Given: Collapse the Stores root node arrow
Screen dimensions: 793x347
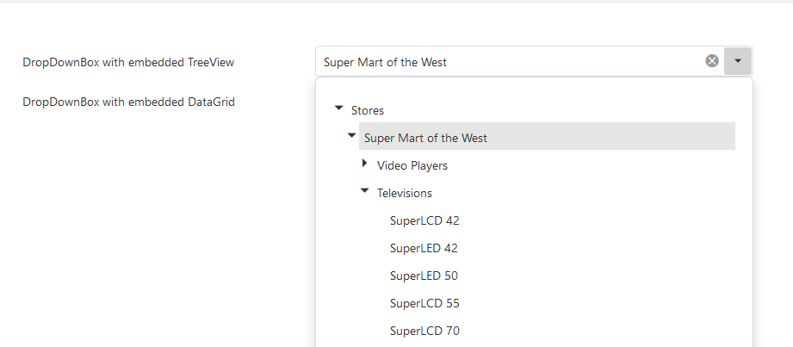Looking at the screenshot, I should [x=338, y=108].
